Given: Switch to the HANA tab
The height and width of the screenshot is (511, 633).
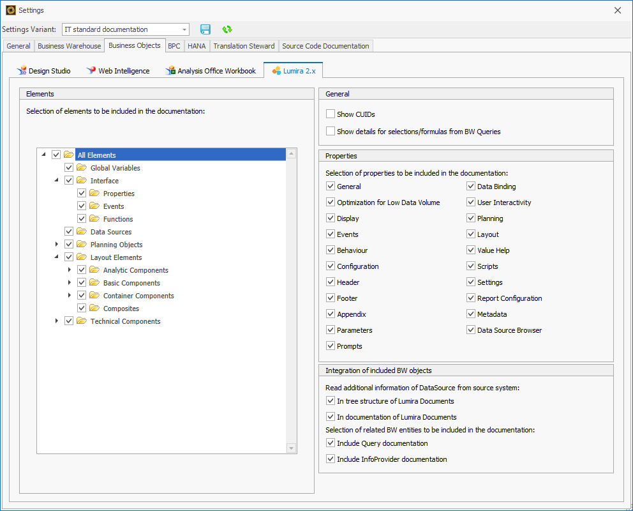Looking at the screenshot, I should [x=196, y=45].
